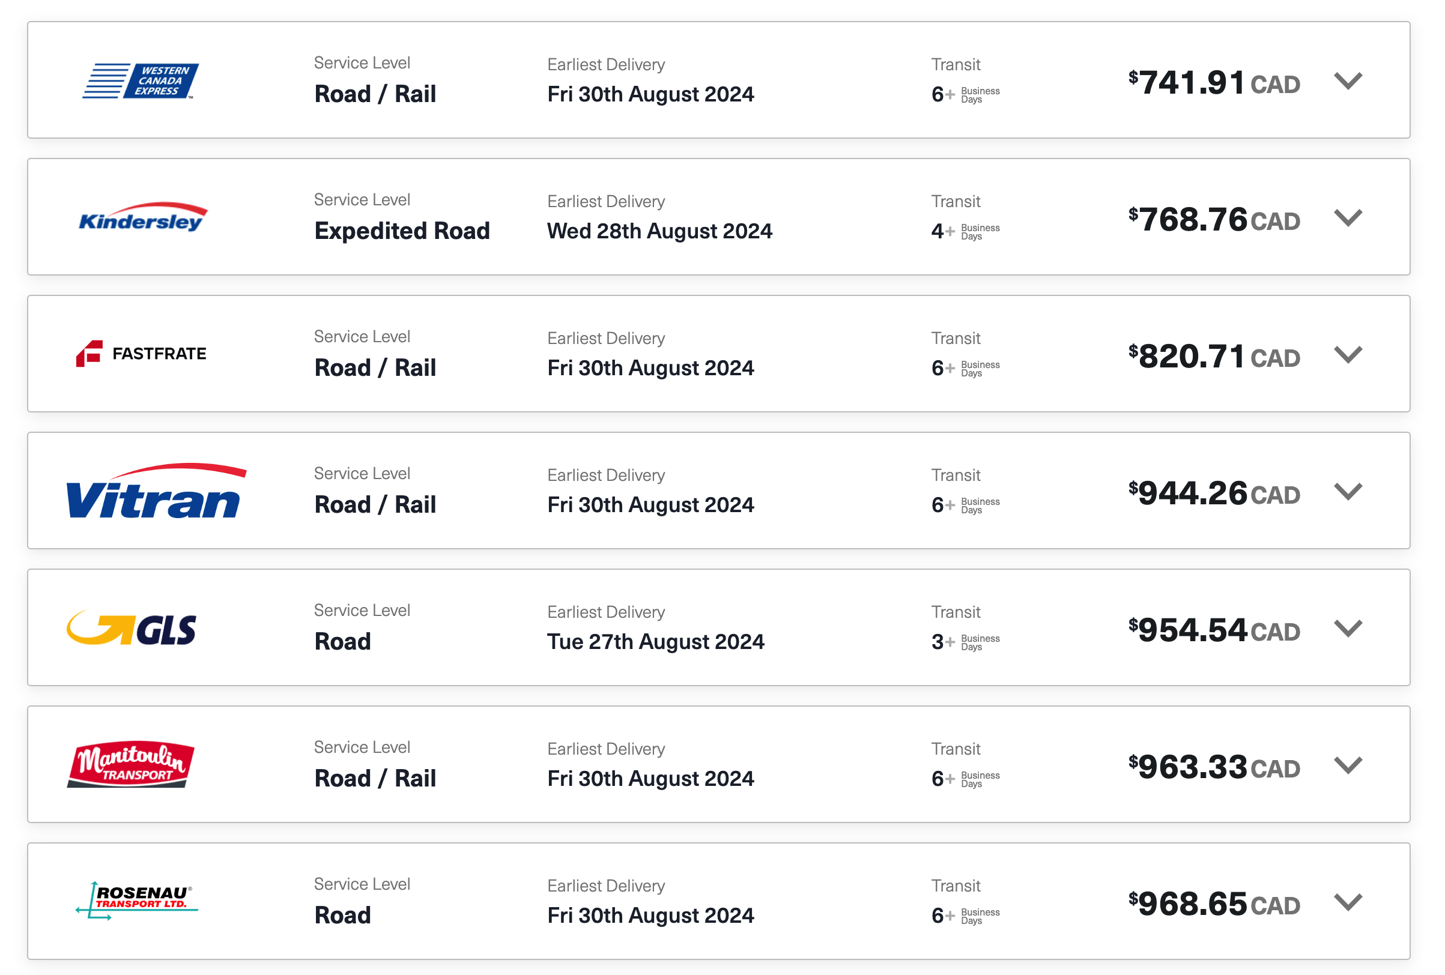This screenshot has height=975, width=1445.
Task: Click the Fastfrate carrier logo
Action: pyautogui.click(x=142, y=354)
